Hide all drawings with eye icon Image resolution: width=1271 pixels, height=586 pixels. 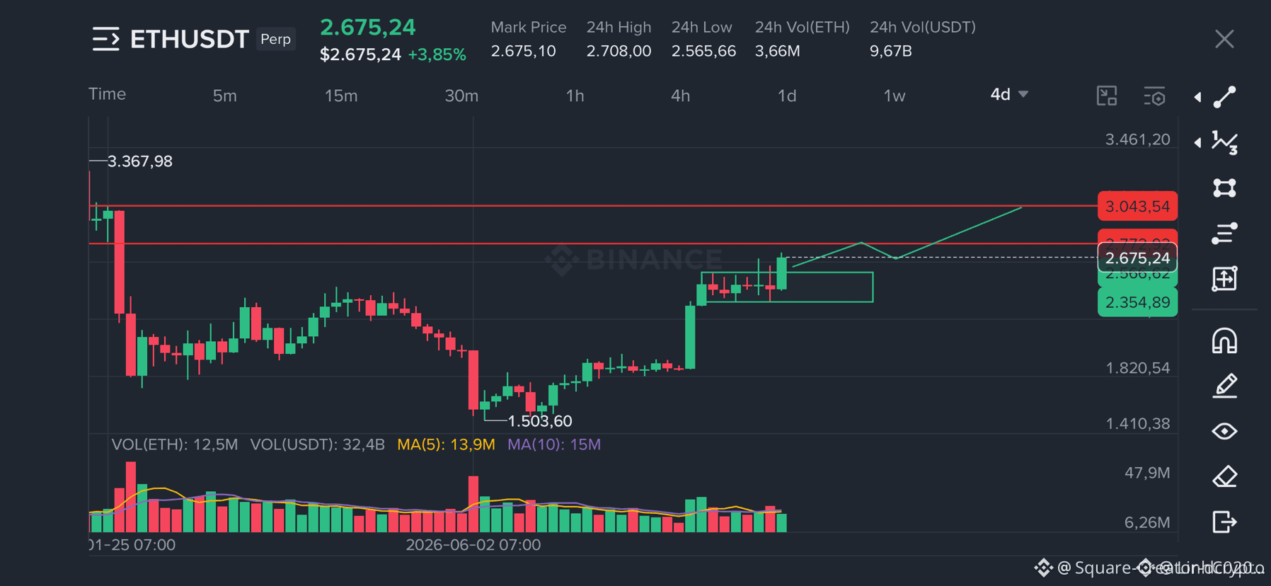pyautogui.click(x=1224, y=431)
